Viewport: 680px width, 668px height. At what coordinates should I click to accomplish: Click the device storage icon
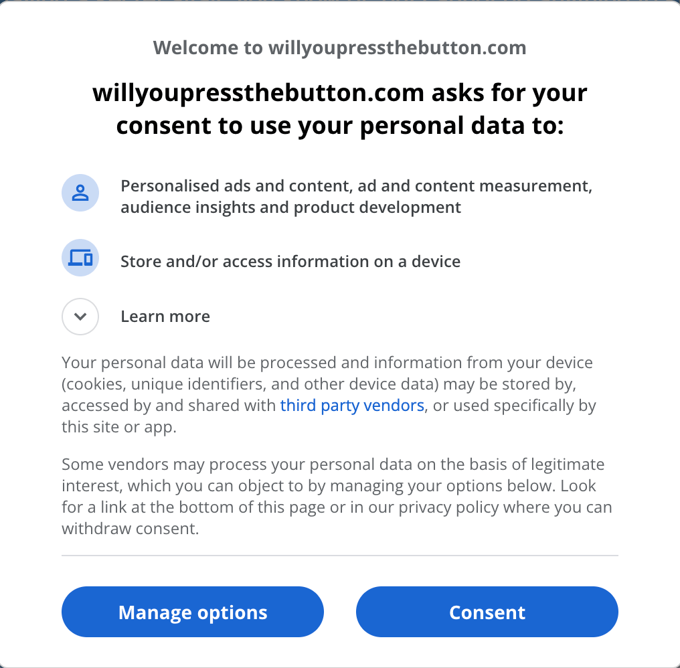[80, 258]
